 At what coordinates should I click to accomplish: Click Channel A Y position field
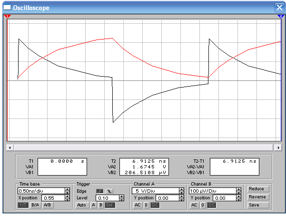(168, 198)
